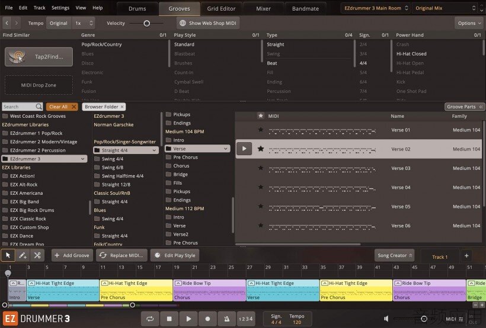Adjust the Velocity slider knob

point(146,23)
